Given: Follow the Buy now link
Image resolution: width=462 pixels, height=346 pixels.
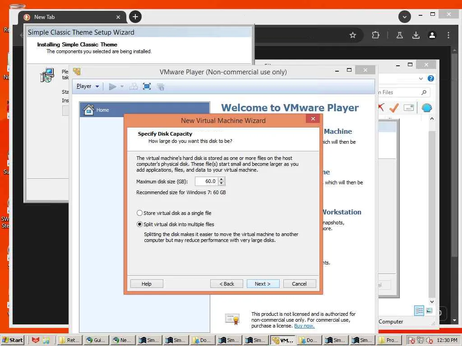Looking at the screenshot, I should (304, 326).
